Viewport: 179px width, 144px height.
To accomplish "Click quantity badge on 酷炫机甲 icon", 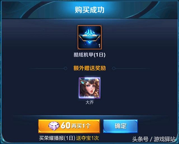I will [x=99, y=46].
